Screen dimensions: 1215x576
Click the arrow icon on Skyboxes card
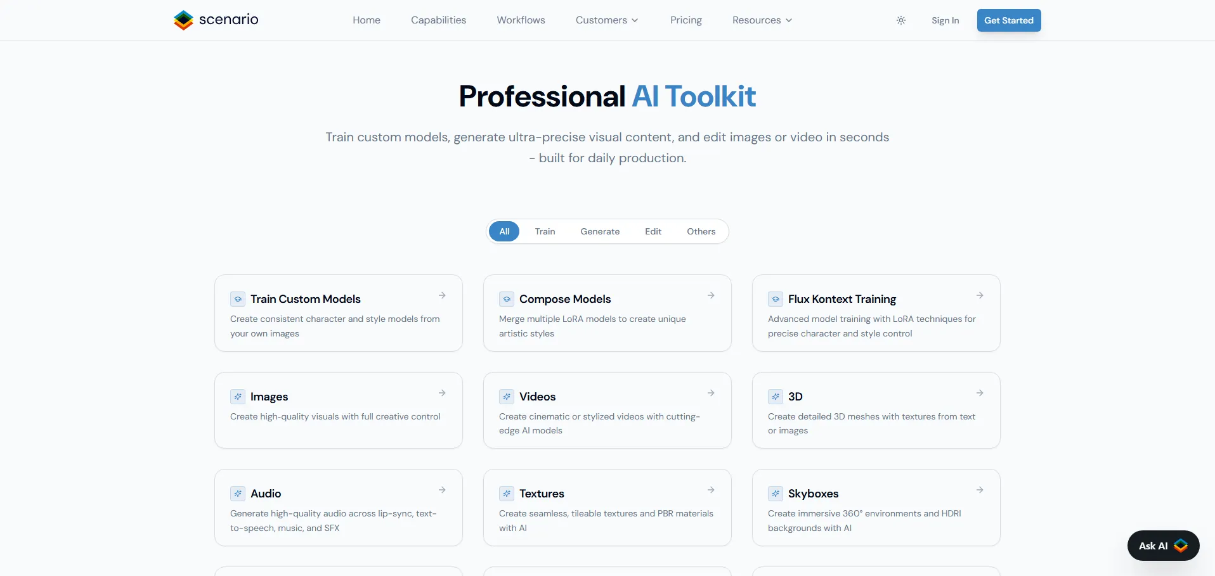[980, 490]
